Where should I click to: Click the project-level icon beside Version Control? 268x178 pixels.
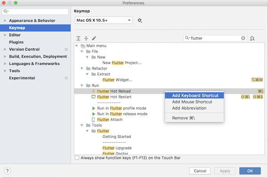tap(66, 49)
